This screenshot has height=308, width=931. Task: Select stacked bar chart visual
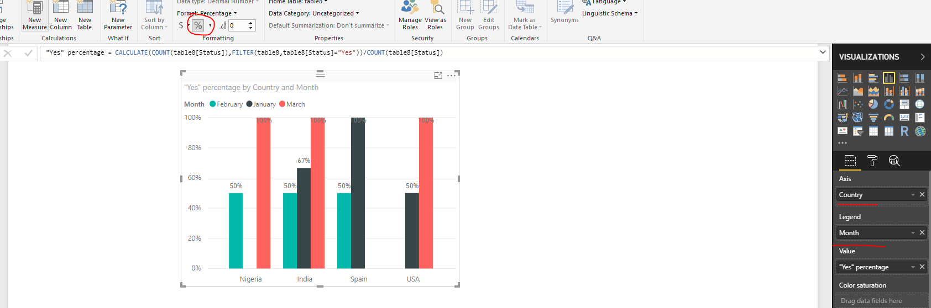click(843, 78)
